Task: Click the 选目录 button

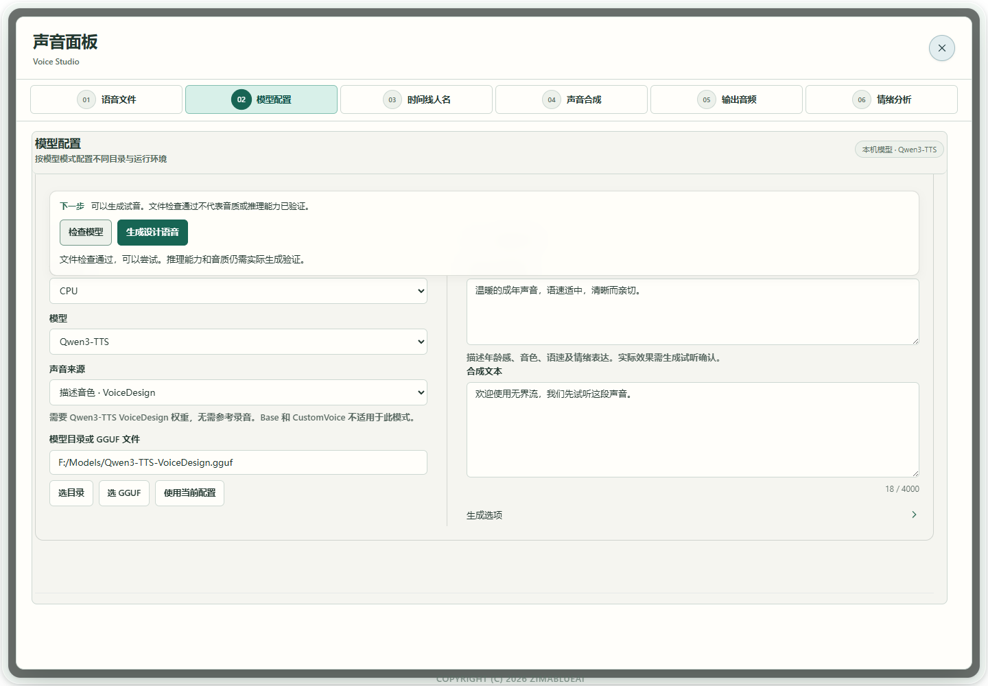Action: point(71,493)
